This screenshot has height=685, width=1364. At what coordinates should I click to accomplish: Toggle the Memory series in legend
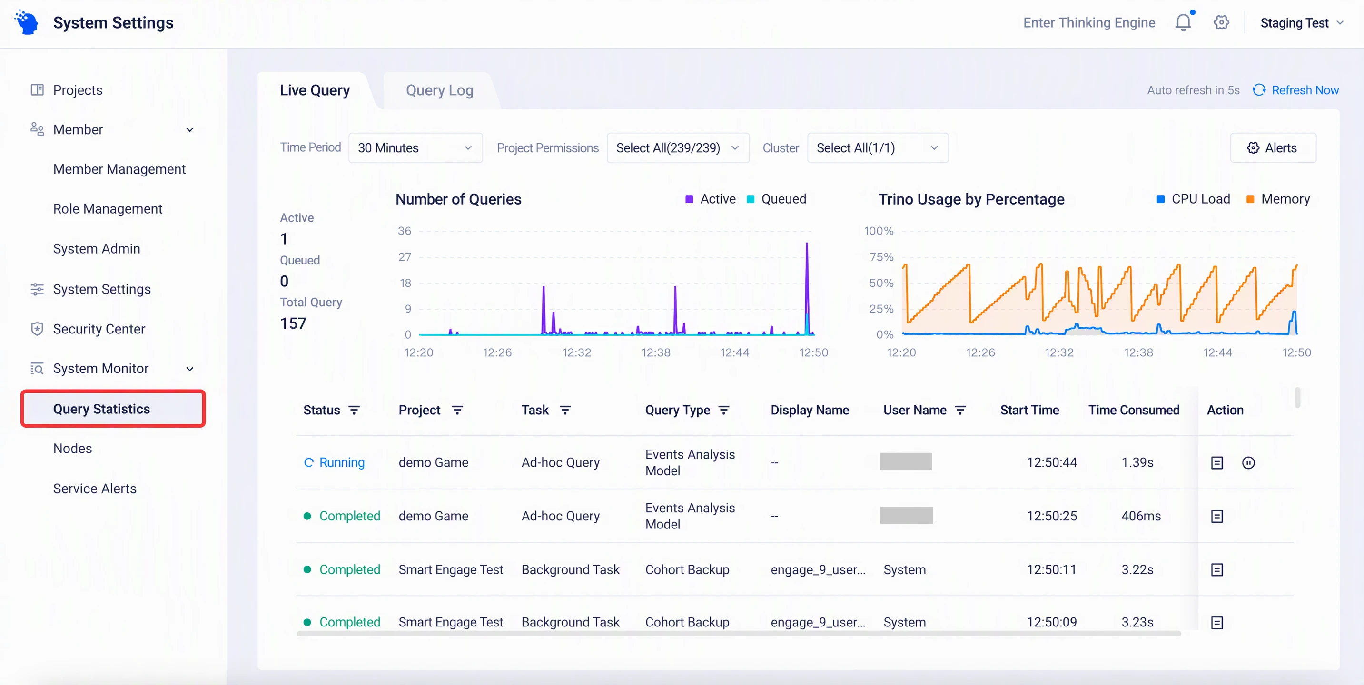1278,199
